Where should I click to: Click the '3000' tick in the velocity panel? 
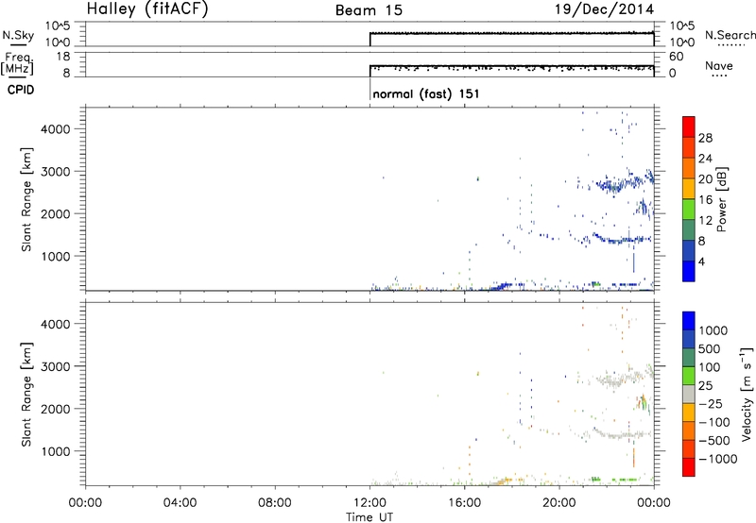56,366
